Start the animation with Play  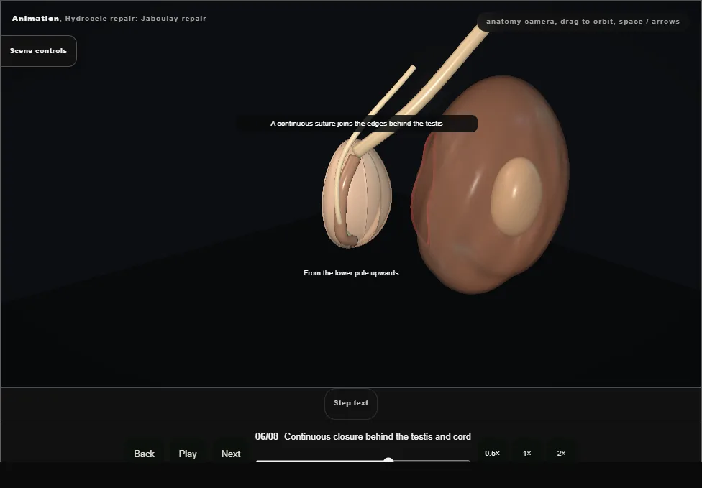point(188,454)
